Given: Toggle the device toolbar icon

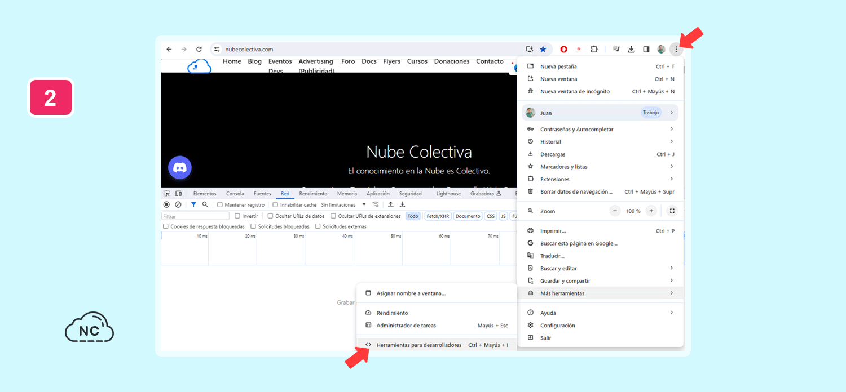Looking at the screenshot, I should point(178,194).
